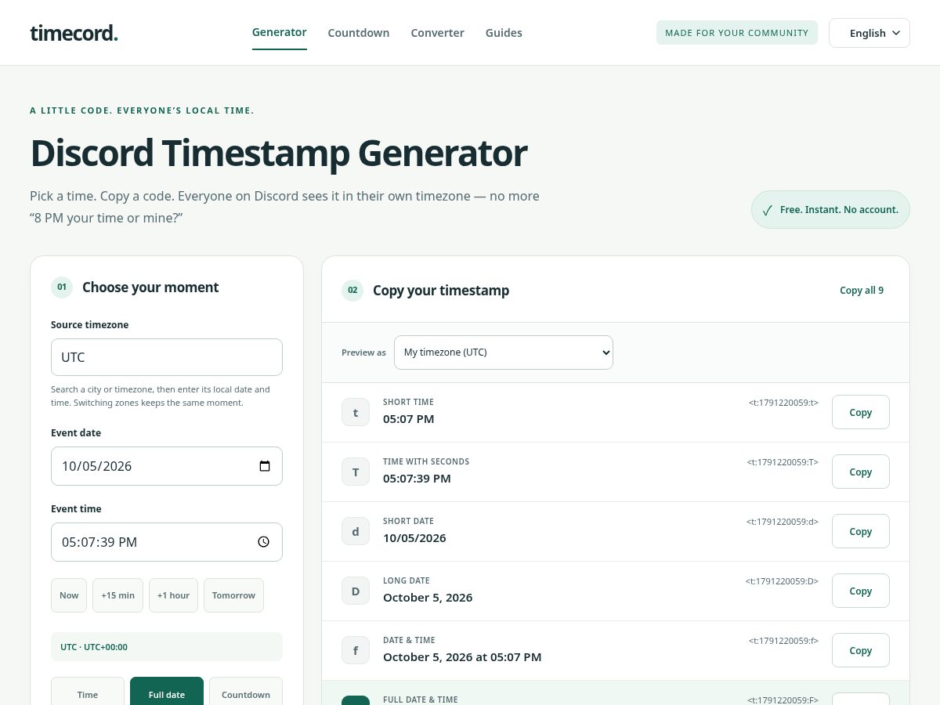Click the Discord Timestamp Generator heading
The height and width of the screenshot is (705, 940).
pyautogui.click(x=279, y=154)
